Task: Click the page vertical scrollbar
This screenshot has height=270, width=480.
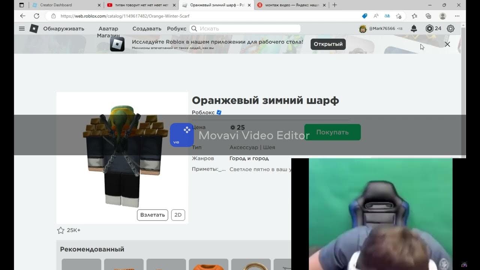Action: (x=463, y=90)
